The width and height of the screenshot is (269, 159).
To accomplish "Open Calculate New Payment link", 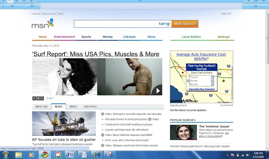I will pos(202,89).
